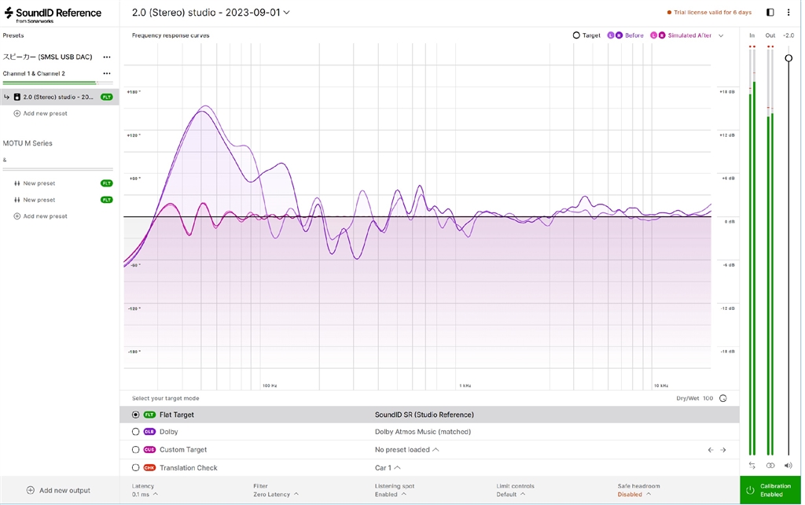The width and height of the screenshot is (805, 505).
Task: Expand the Latency 0.1 ms setting
Action: coord(145,490)
